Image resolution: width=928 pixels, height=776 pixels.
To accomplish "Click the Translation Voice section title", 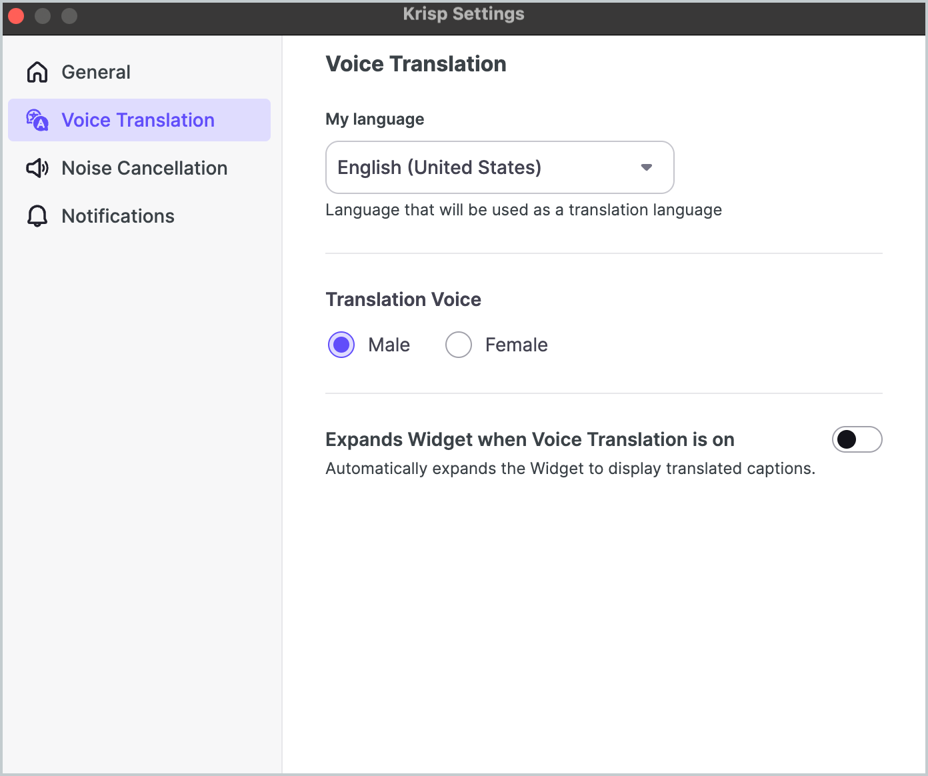I will 403,299.
